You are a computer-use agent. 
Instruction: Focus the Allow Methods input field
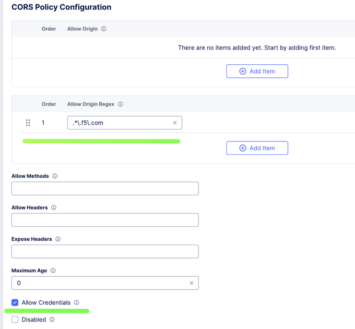click(x=105, y=188)
